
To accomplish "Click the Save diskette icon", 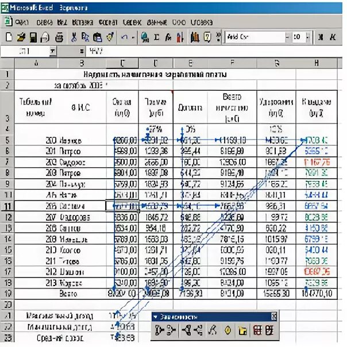I will pyautogui.click(x=33, y=37).
